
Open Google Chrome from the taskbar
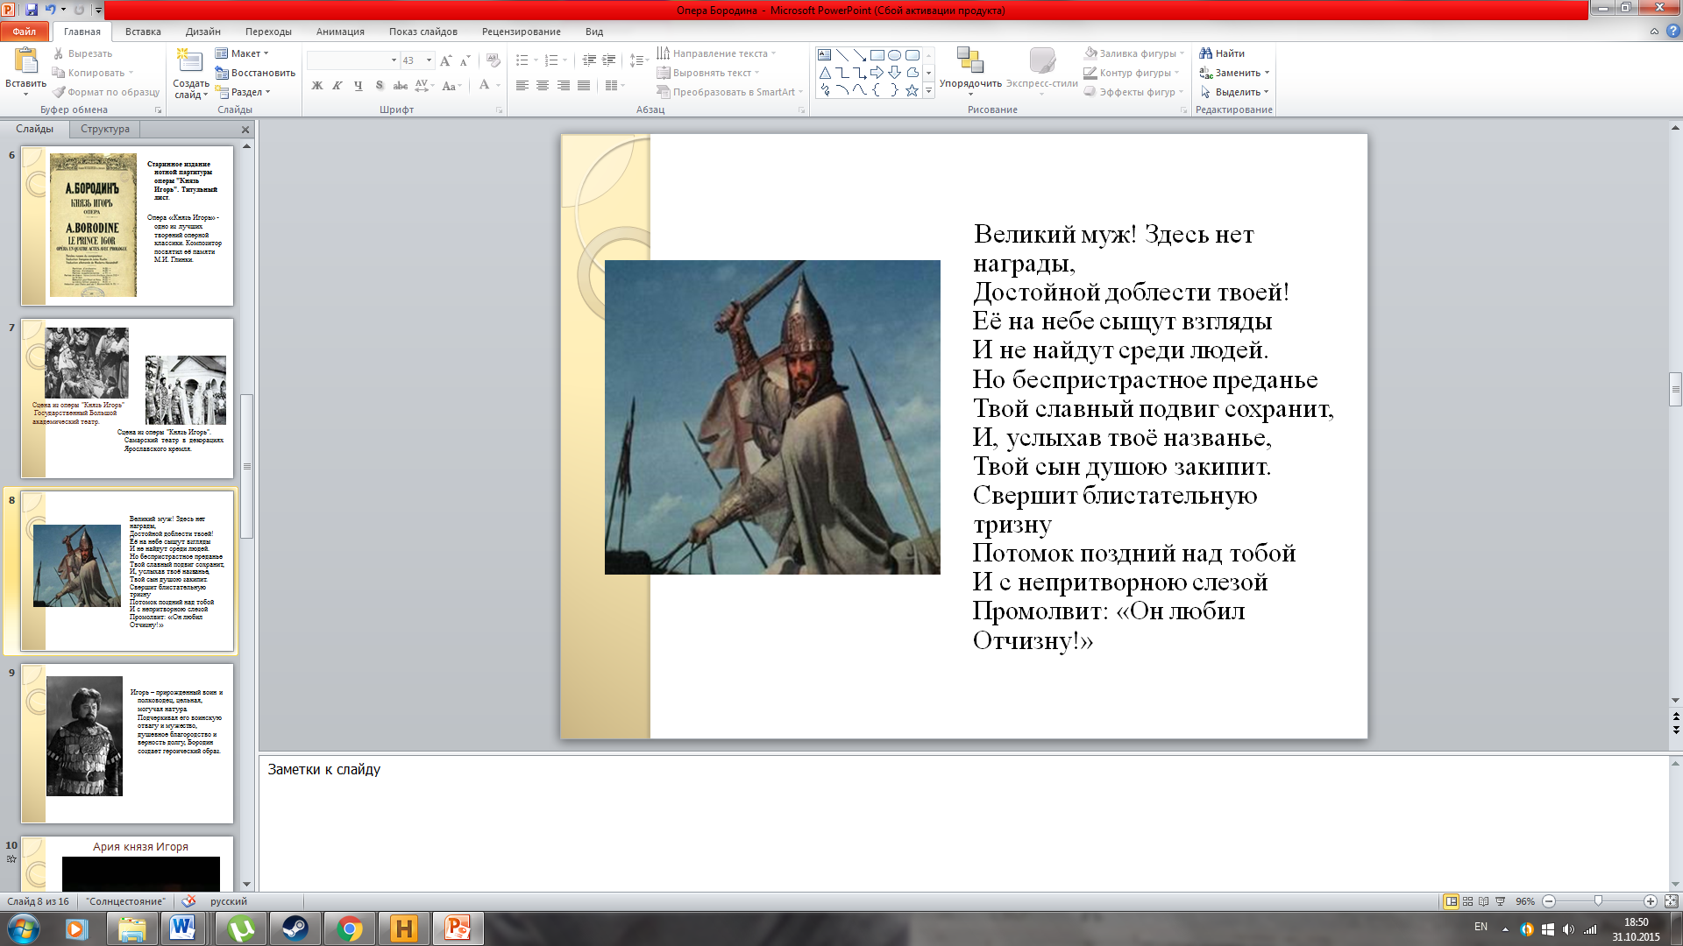pos(349,928)
